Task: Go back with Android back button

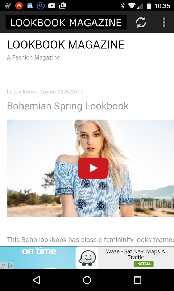Action: (x=36, y=280)
